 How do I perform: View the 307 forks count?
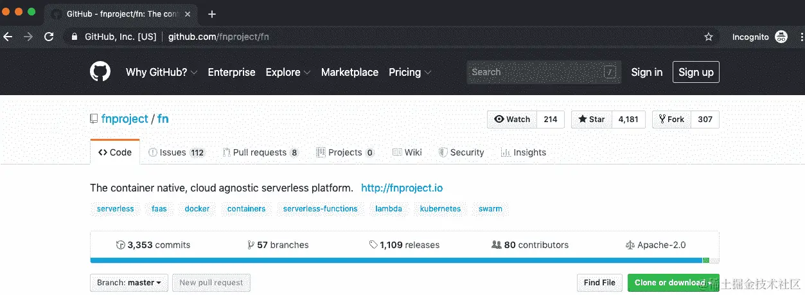[705, 119]
